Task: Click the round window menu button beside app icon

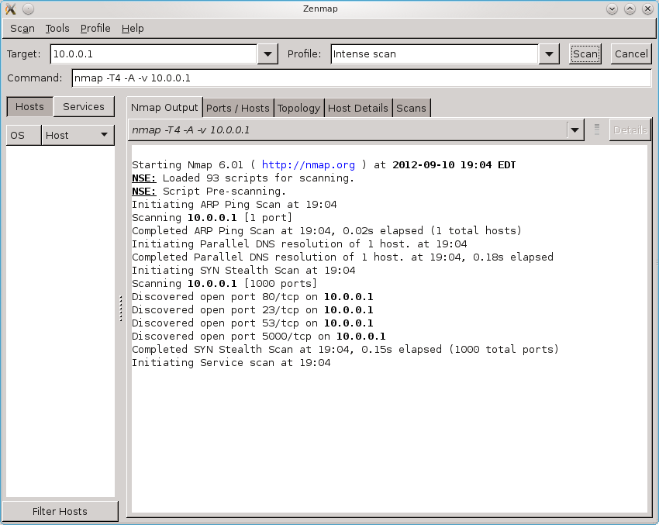Action: point(28,9)
